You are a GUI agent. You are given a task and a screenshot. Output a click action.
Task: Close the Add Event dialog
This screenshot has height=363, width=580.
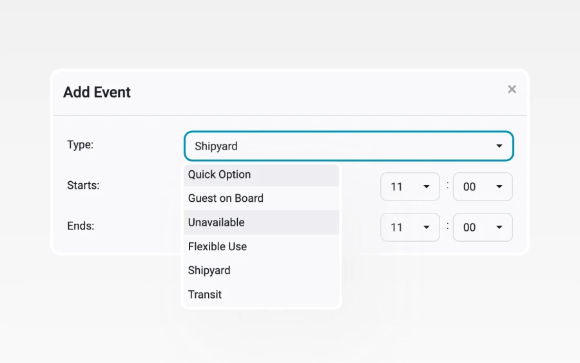point(512,89)
